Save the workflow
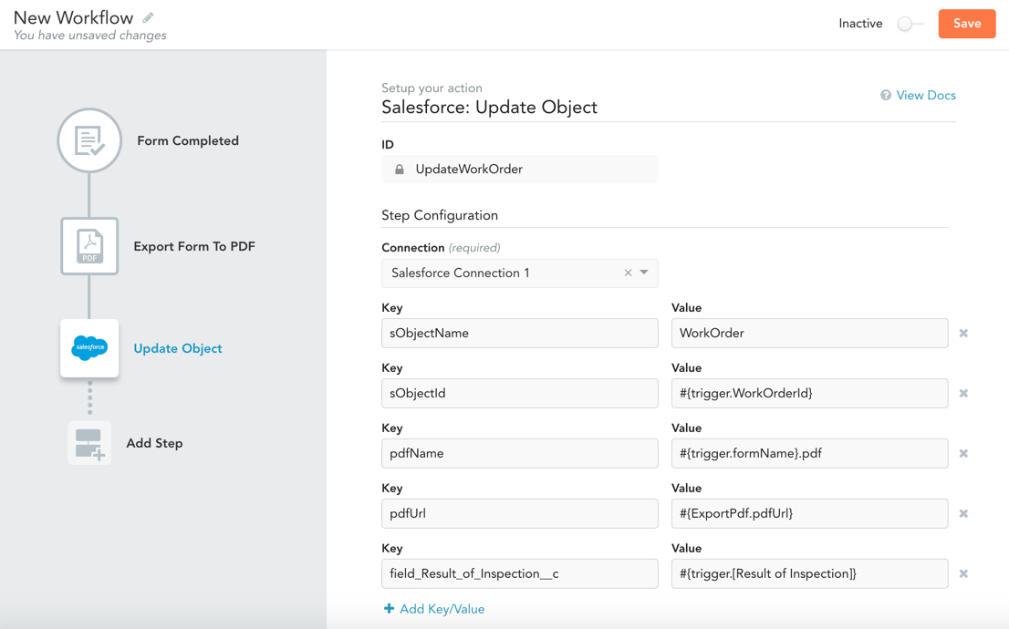Viewport: 1009px width, 629px height. coord(966,24)
